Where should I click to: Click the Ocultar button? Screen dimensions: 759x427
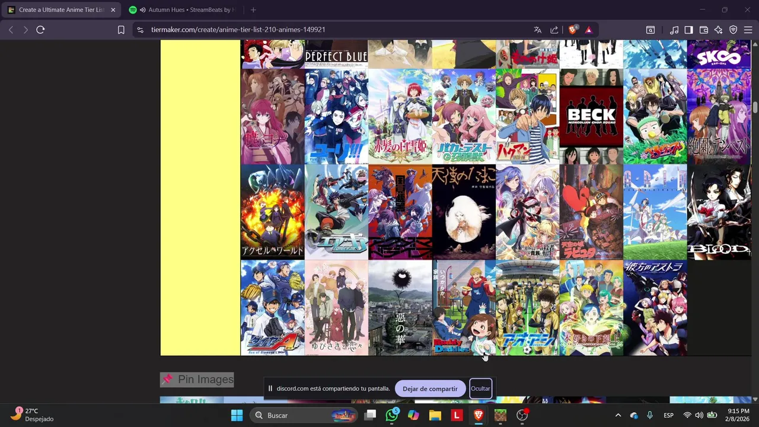(480, 388)
